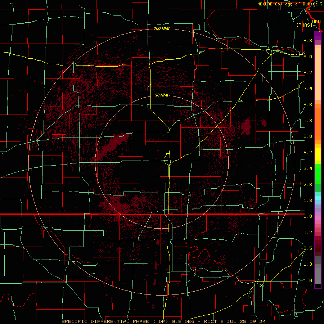Click the purple segment atop the color bar
324x324 pixels.
point(318,36)
